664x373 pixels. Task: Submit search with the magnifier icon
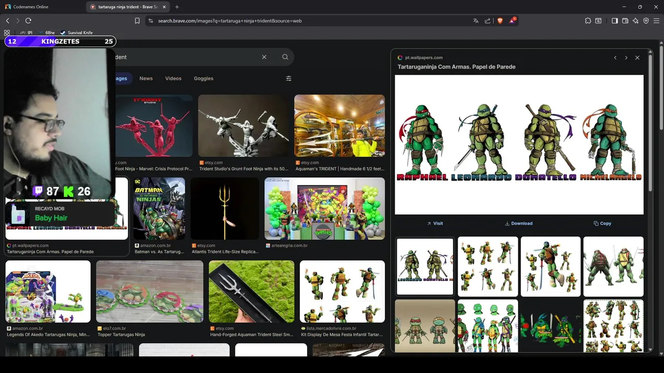(285, 57)
